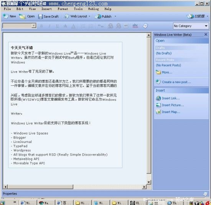Click the Insert Link... sidebar link
This screenshot has width=211, height=205.
tap(171, 98)
